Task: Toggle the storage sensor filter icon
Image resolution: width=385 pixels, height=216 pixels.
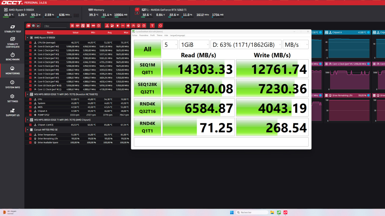Action: (x=88, y=26)
